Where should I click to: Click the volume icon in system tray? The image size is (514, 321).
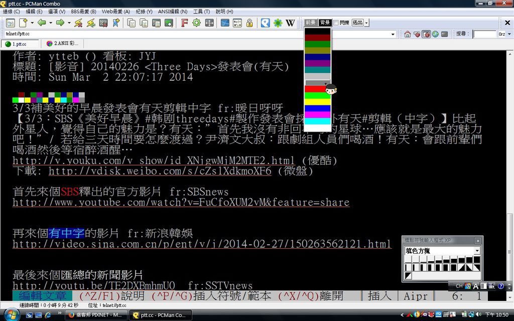pyautogui.click(x=479, y=315)
